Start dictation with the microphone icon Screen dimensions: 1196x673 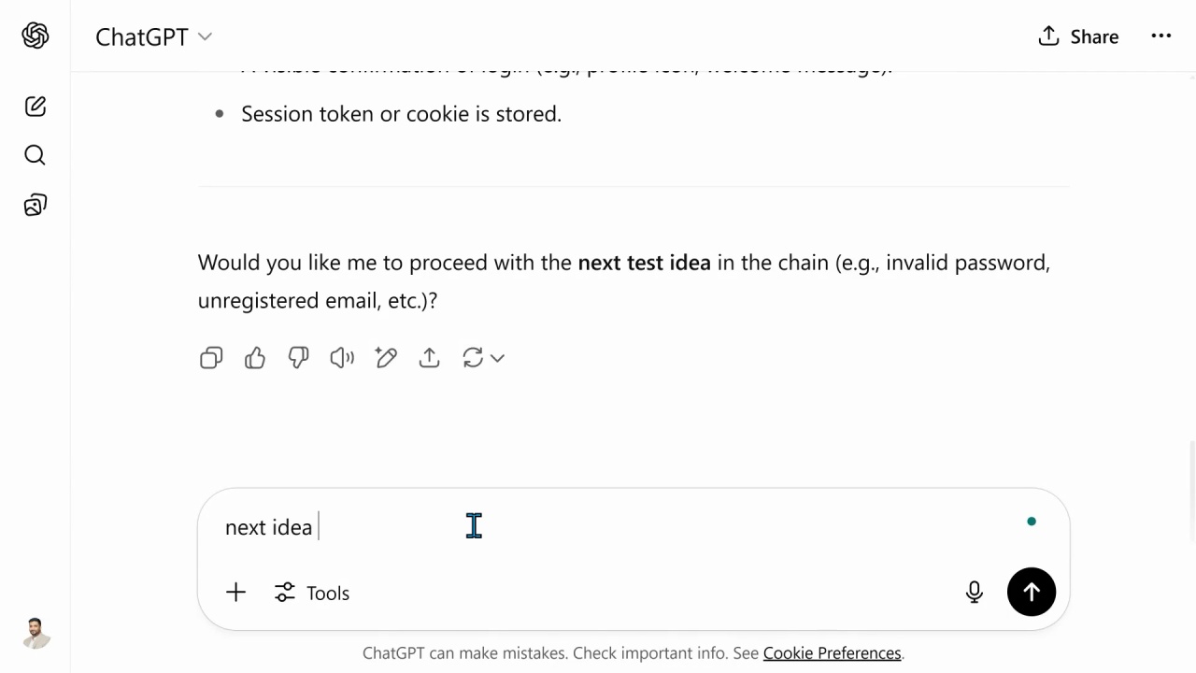pos(975,592)
